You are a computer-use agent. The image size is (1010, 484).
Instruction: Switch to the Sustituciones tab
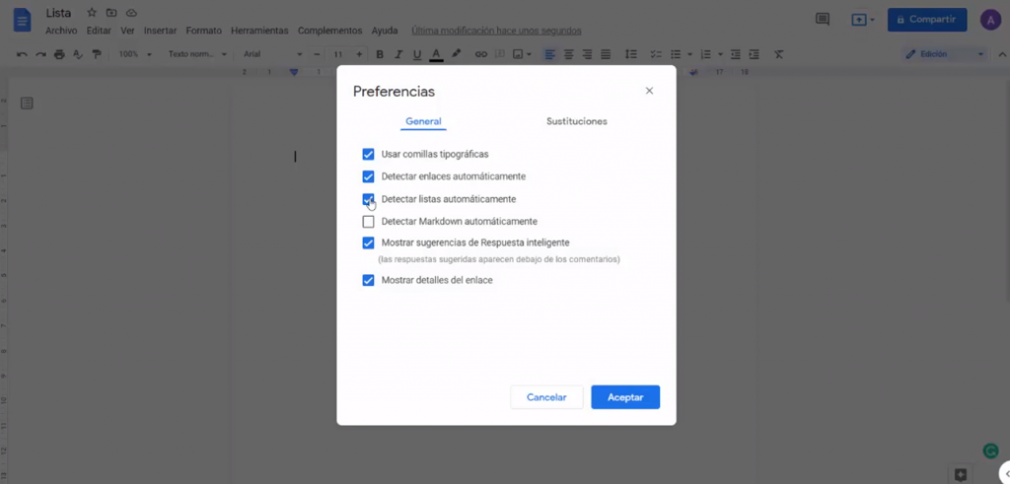[x=576, y=121]
